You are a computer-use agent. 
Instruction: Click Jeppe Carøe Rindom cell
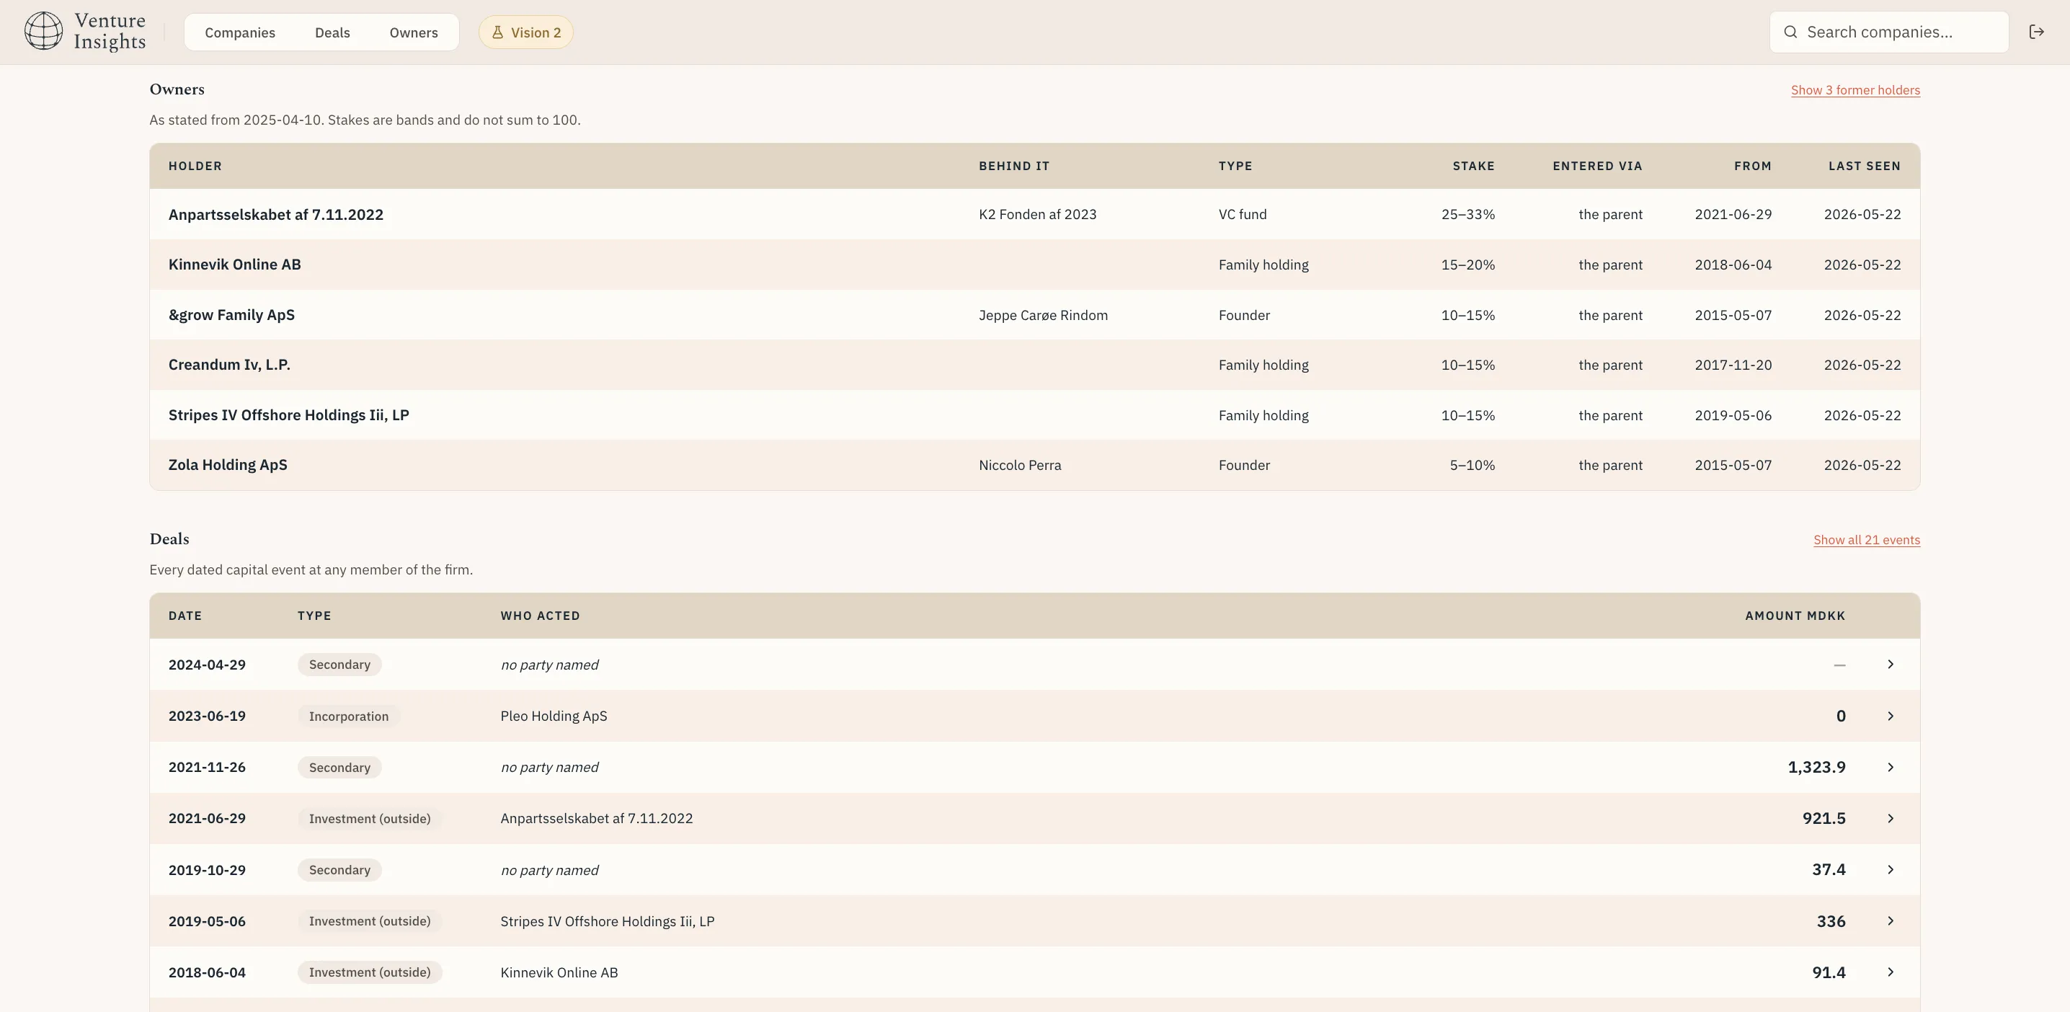point(1043,315)
